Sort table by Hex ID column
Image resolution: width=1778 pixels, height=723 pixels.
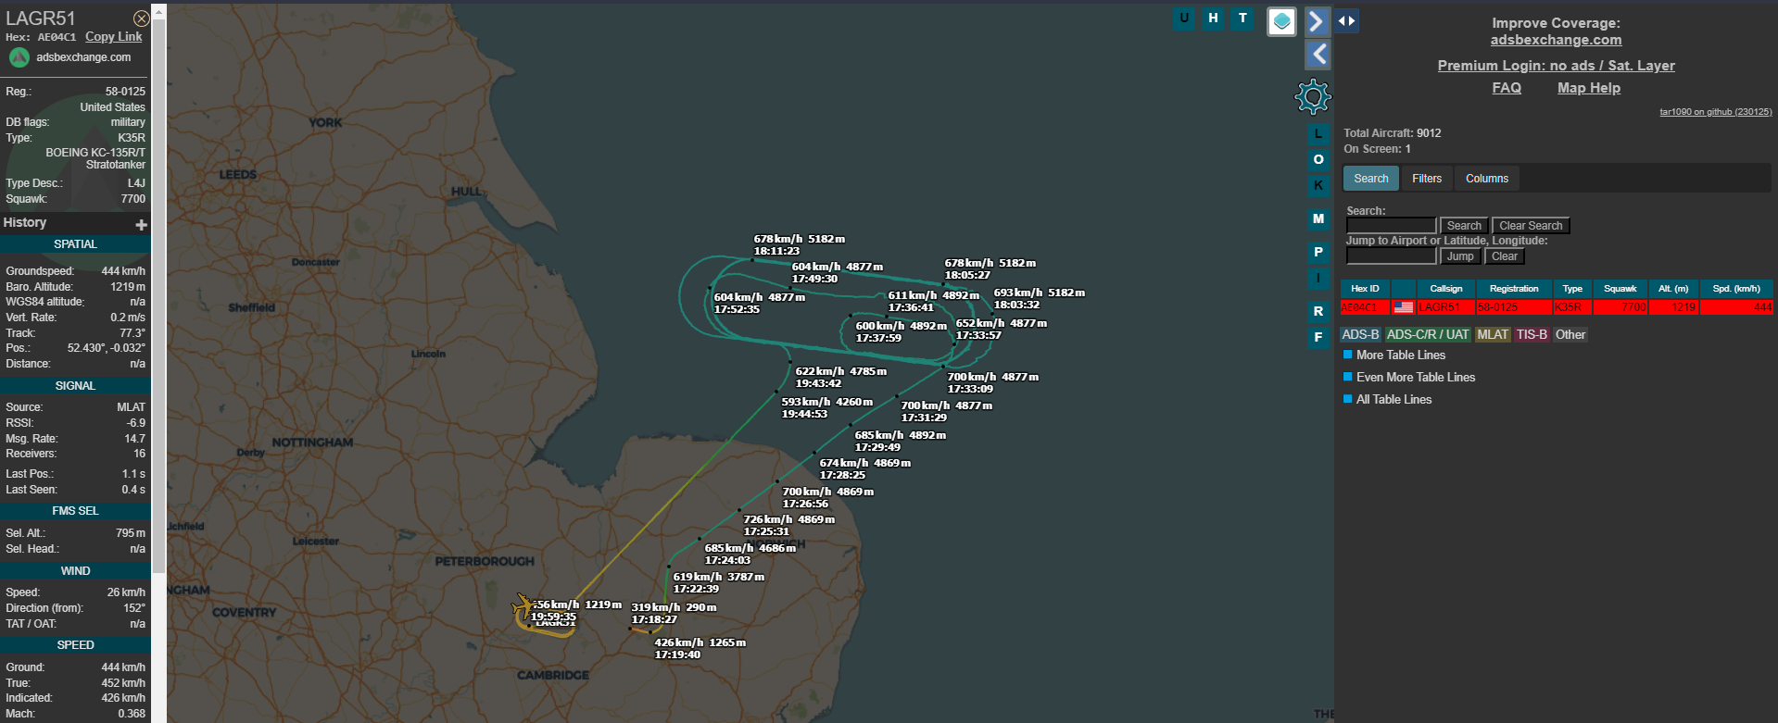(x=1365, y=289)
